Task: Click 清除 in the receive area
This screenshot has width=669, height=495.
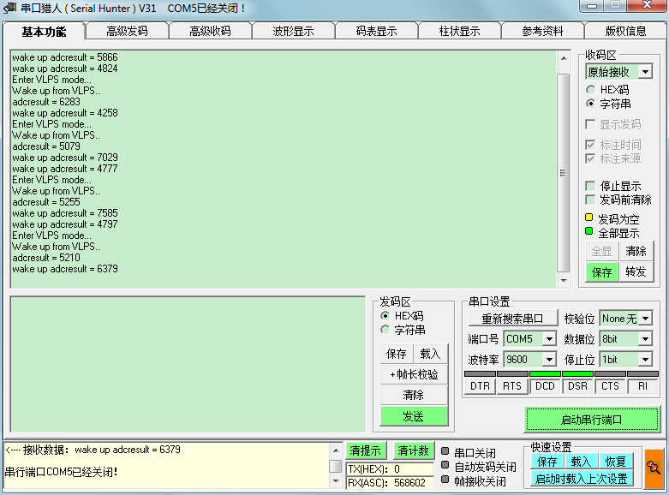Action: [636, 251]
